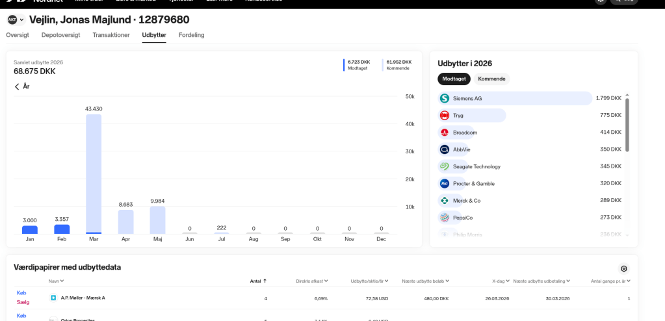Click Sælg for A.P. Møller - Mærsk A
The image size is (665, 321).
[21, 302]
